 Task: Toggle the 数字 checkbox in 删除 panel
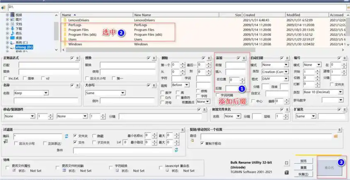(162, 92)
